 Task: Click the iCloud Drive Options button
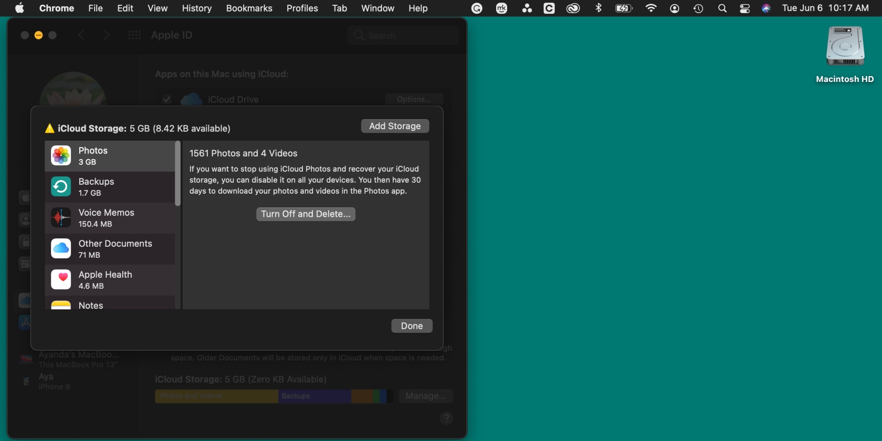pyautogui.click(x=414, y=99)
